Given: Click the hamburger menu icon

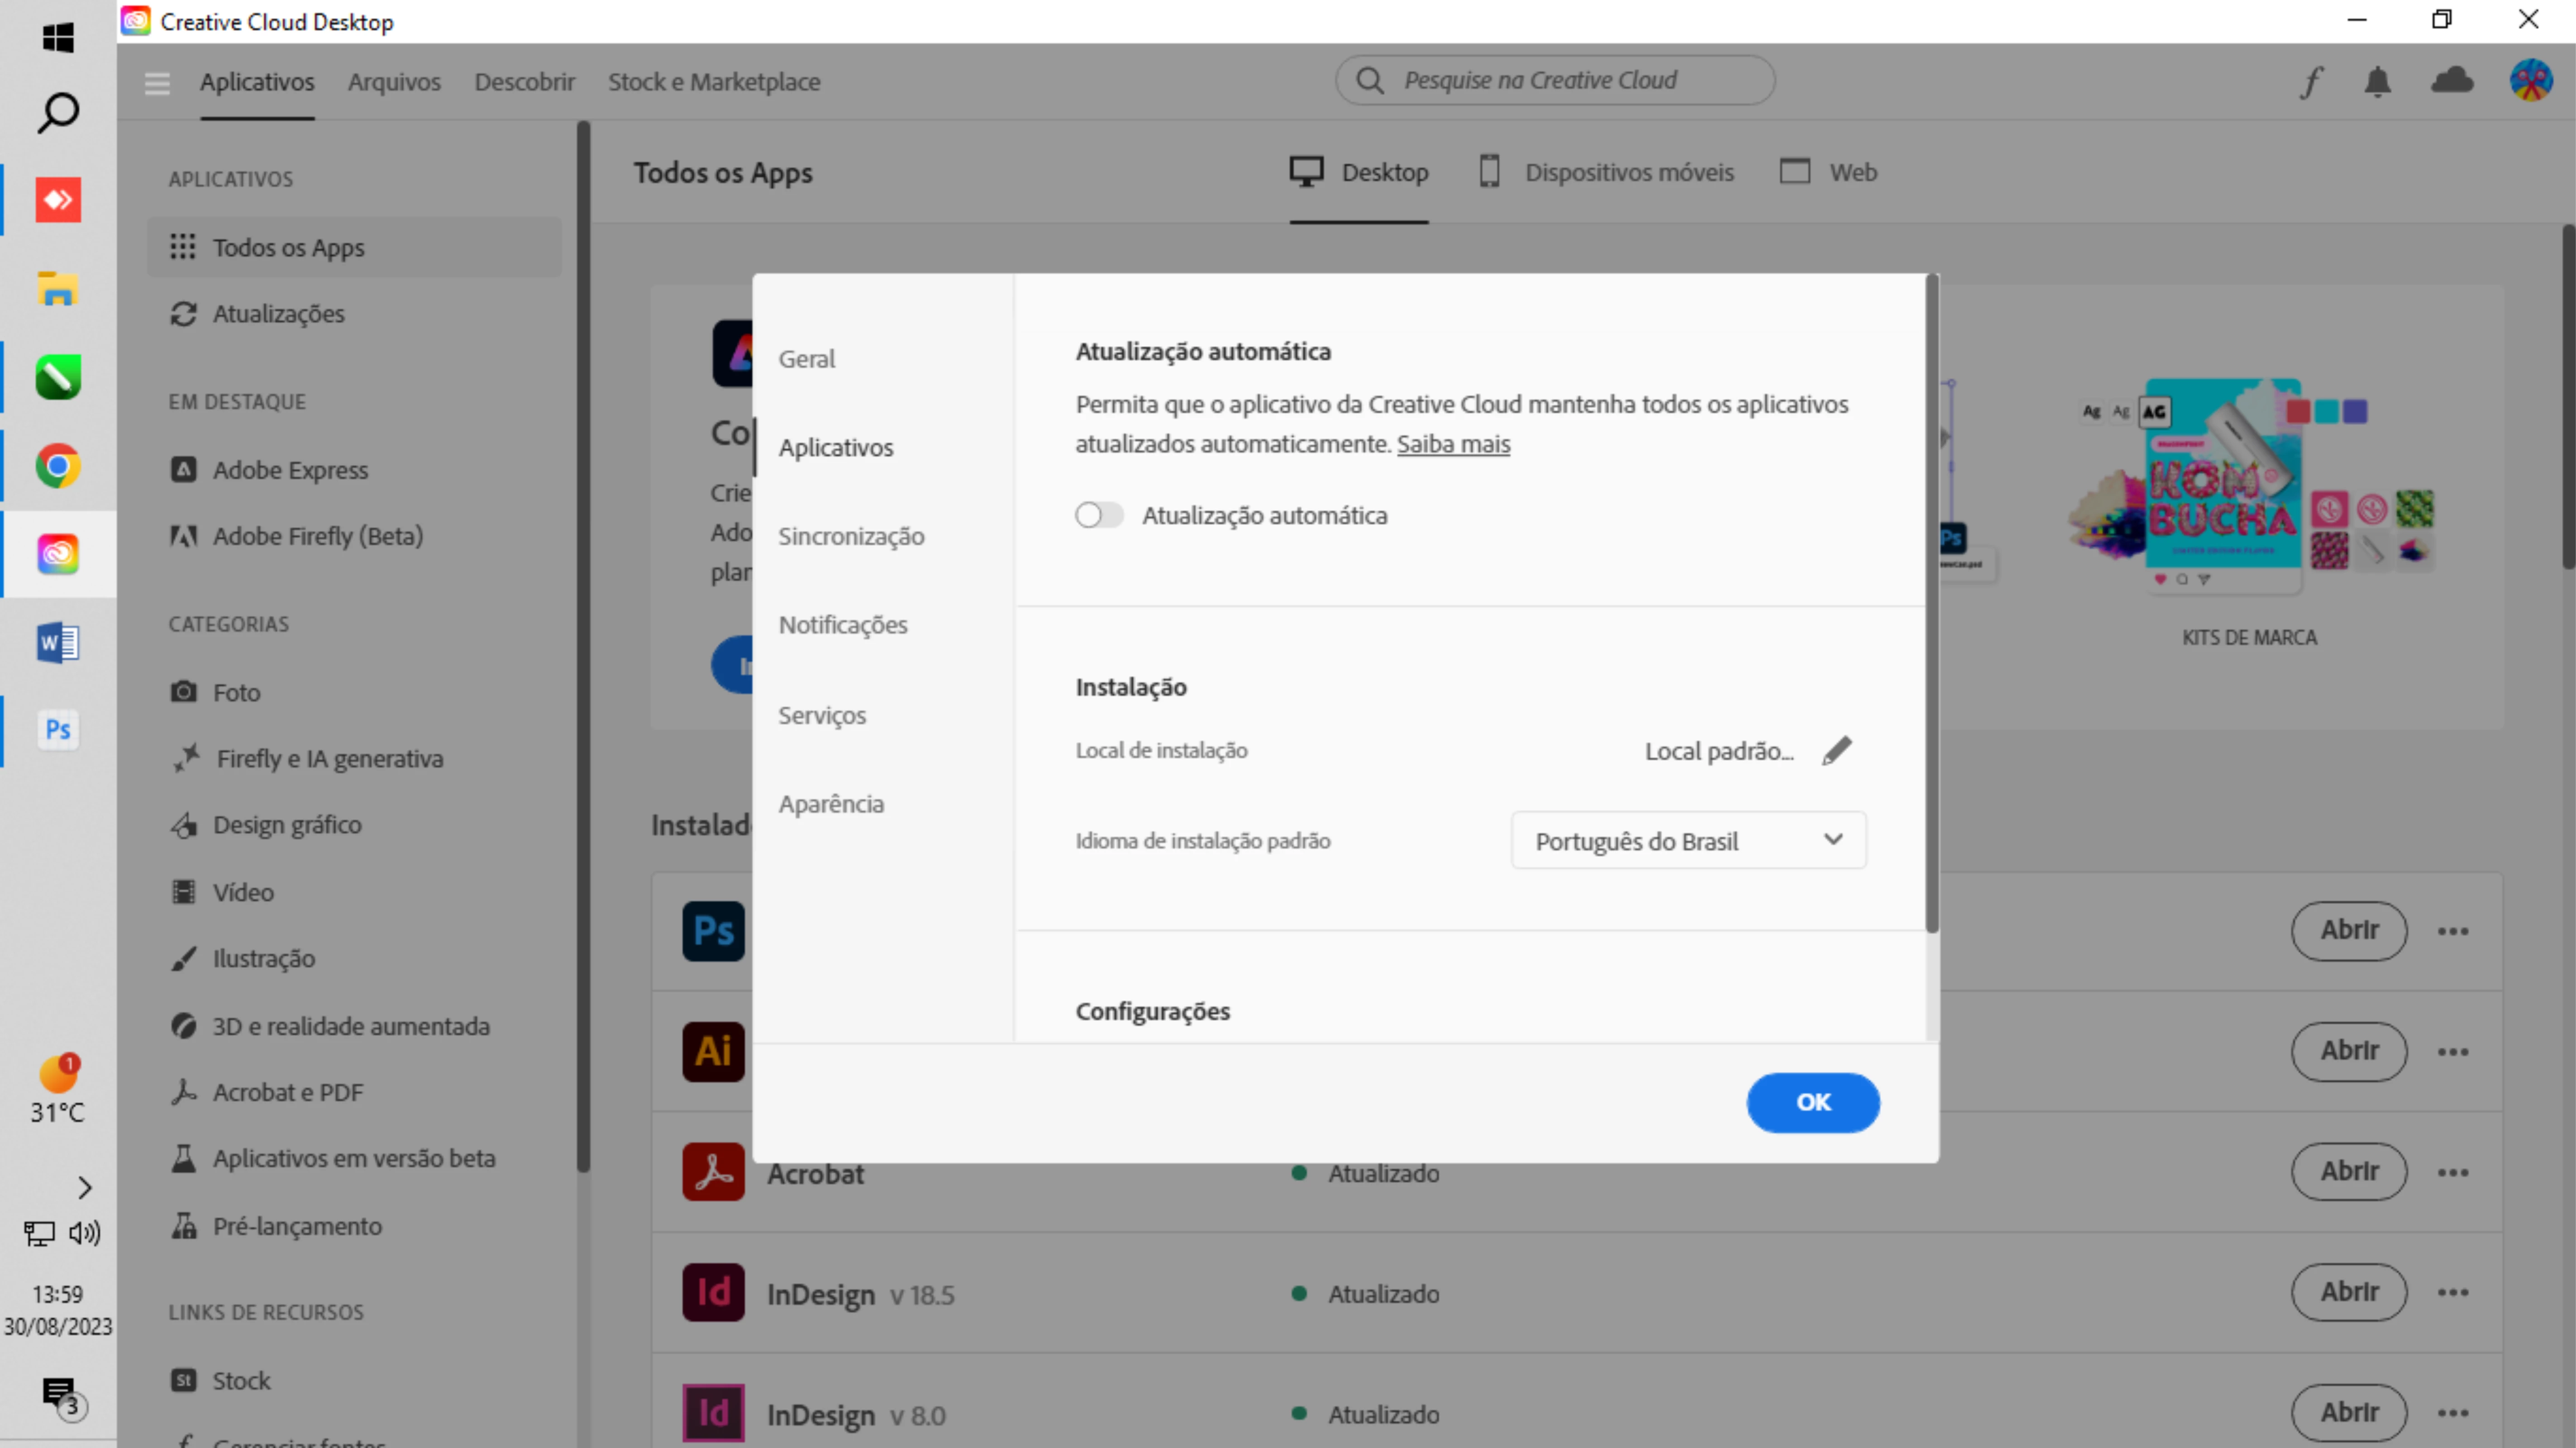Looking at the screenshot, I should click(157, 82).
